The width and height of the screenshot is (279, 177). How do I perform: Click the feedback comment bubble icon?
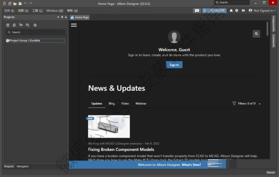coord(197,11)
